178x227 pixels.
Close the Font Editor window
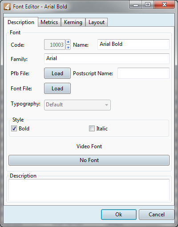click(x=164, y=5)
